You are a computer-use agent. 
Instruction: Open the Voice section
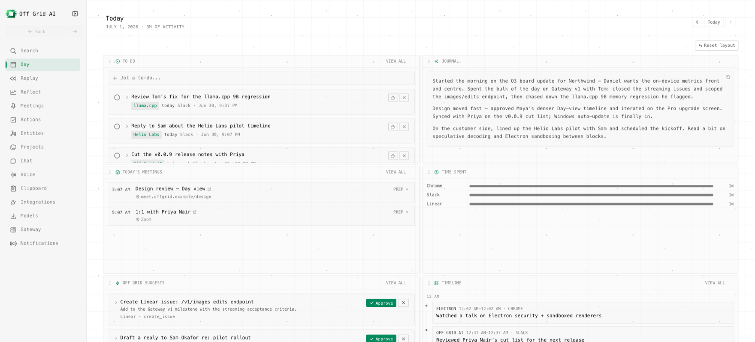[x=42, y=174]
